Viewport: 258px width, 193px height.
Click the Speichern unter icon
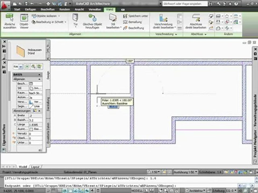[125, 16]
